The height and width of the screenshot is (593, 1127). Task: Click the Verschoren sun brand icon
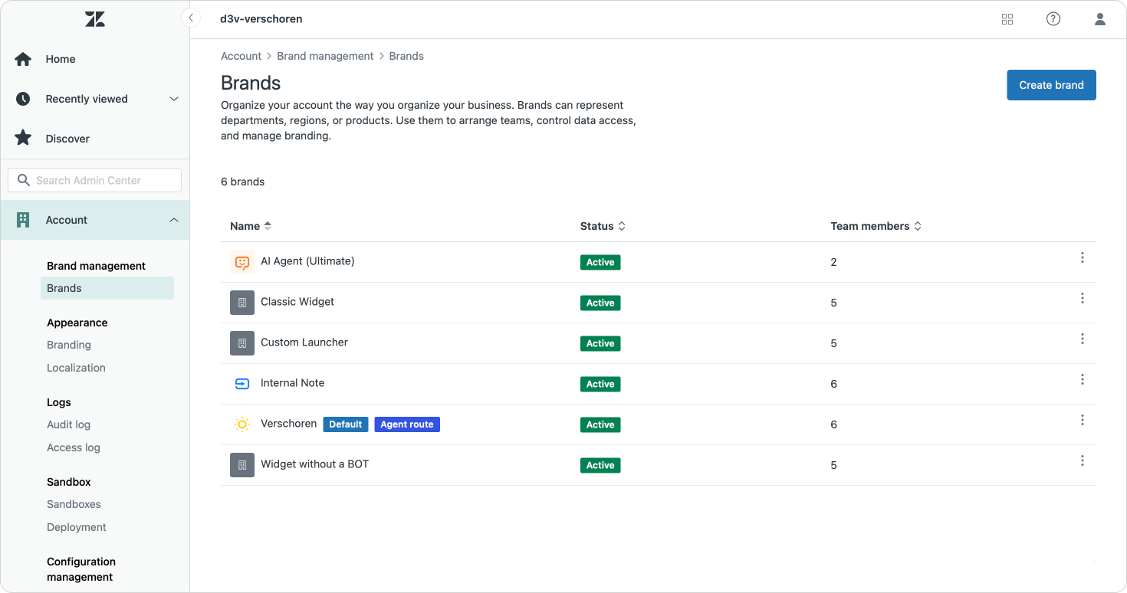pyautogui.click(x=242, y=424)
